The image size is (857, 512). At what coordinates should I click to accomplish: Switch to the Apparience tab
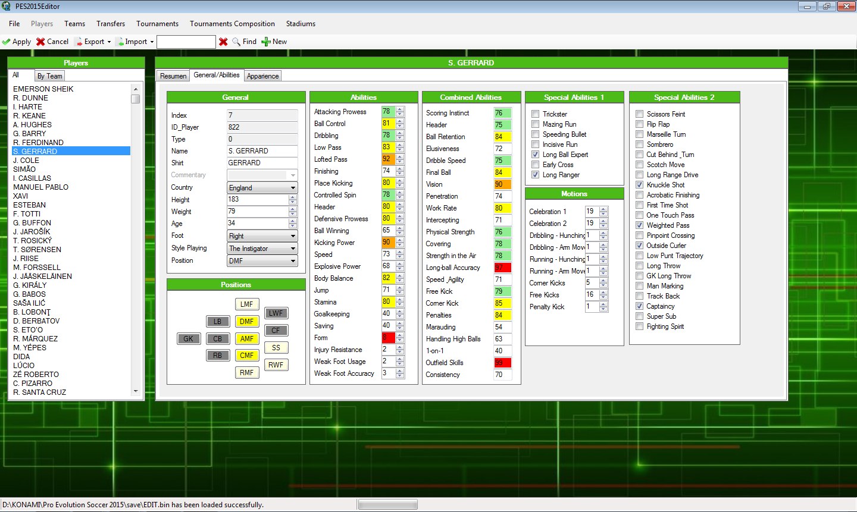click(x=262, y=76)
